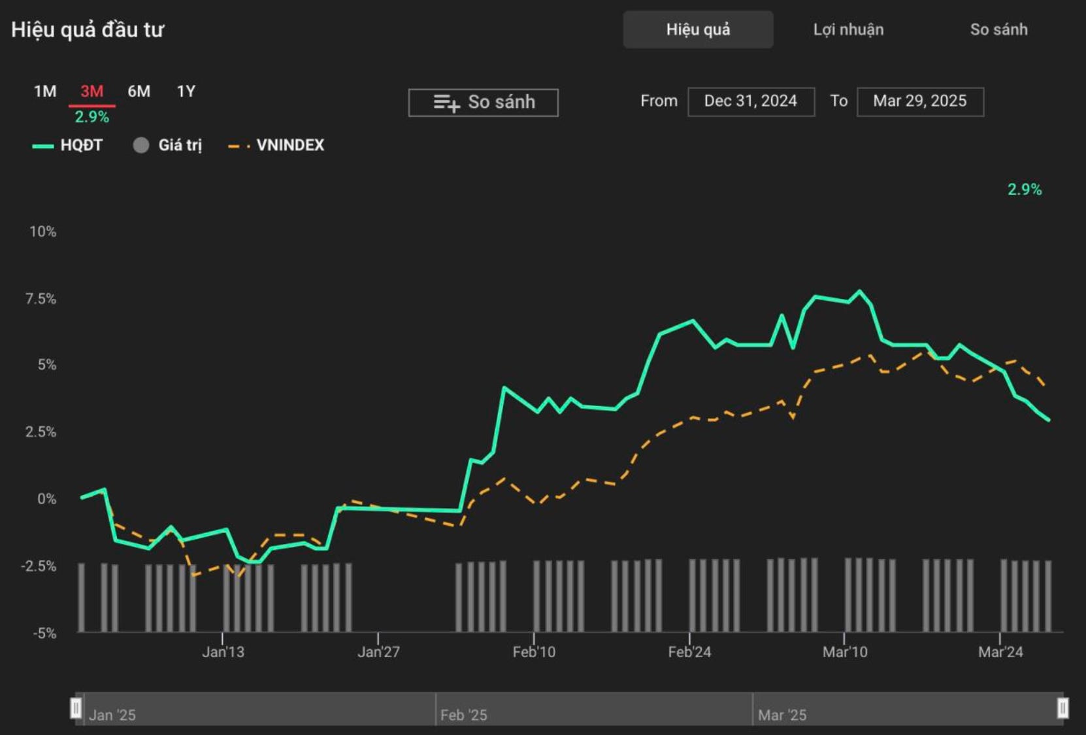The width and height of the screenshot is (1086, 735).
Task: Click the -5% y-axis label
Action: coord(44,633)
